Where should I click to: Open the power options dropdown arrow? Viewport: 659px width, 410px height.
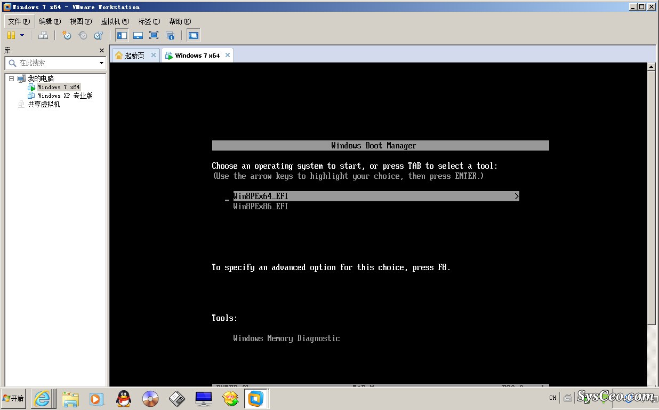(x=22, y=35)
